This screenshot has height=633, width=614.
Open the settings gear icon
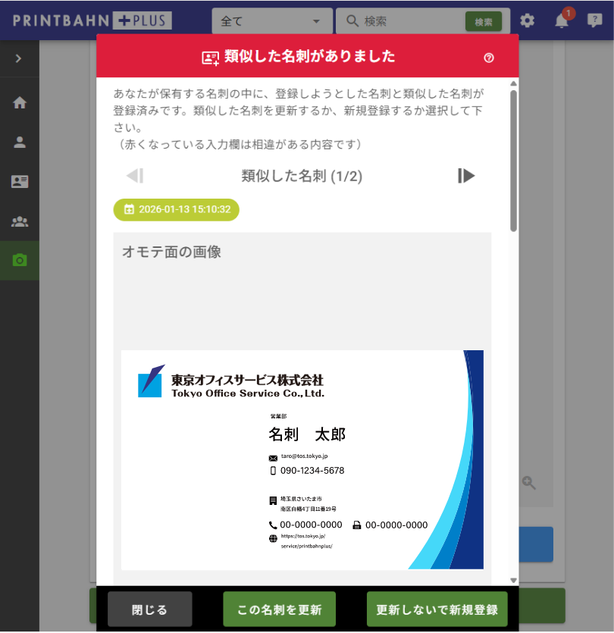click(x=528, y=21)
